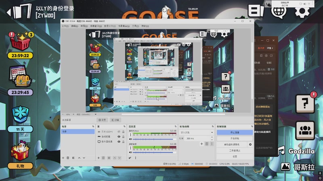Move the scene down with the down arrow in the 场景 panel
Viewport: 323px width, 181px height.
coord(84,158)
